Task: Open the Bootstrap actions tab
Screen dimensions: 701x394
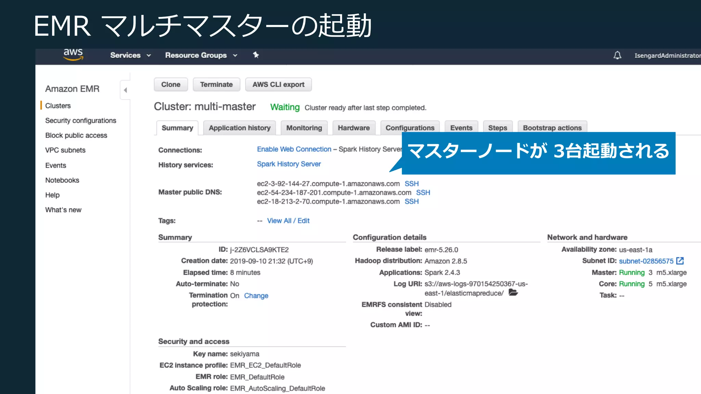Action: 552,128
